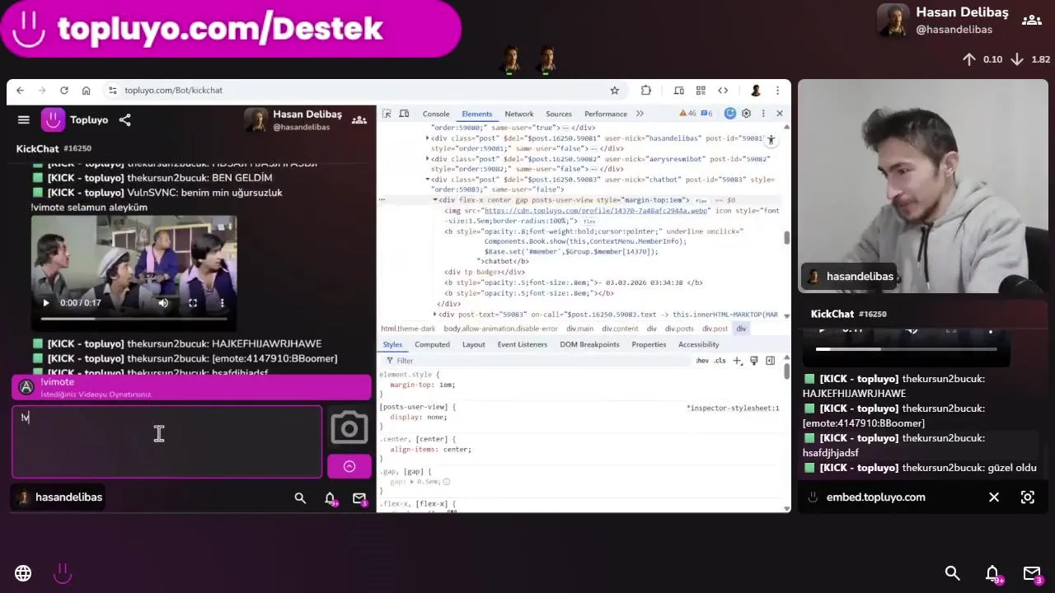Viewport: 1055px width, 593px height.
Task: Click the globe icon at bottom left
Action: coord(23,573)
